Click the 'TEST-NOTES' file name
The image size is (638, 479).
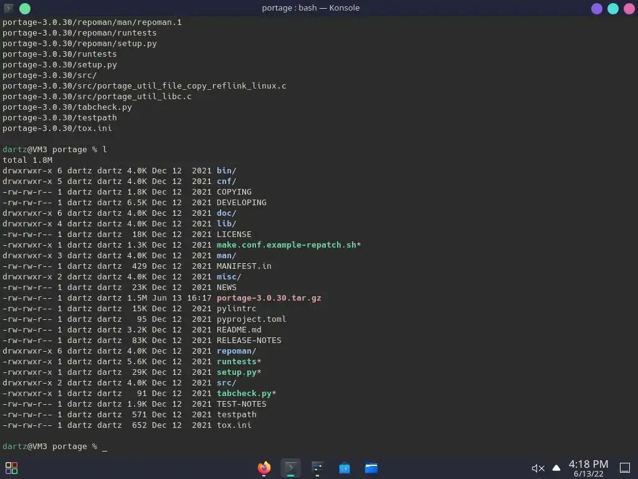(241, 404)
